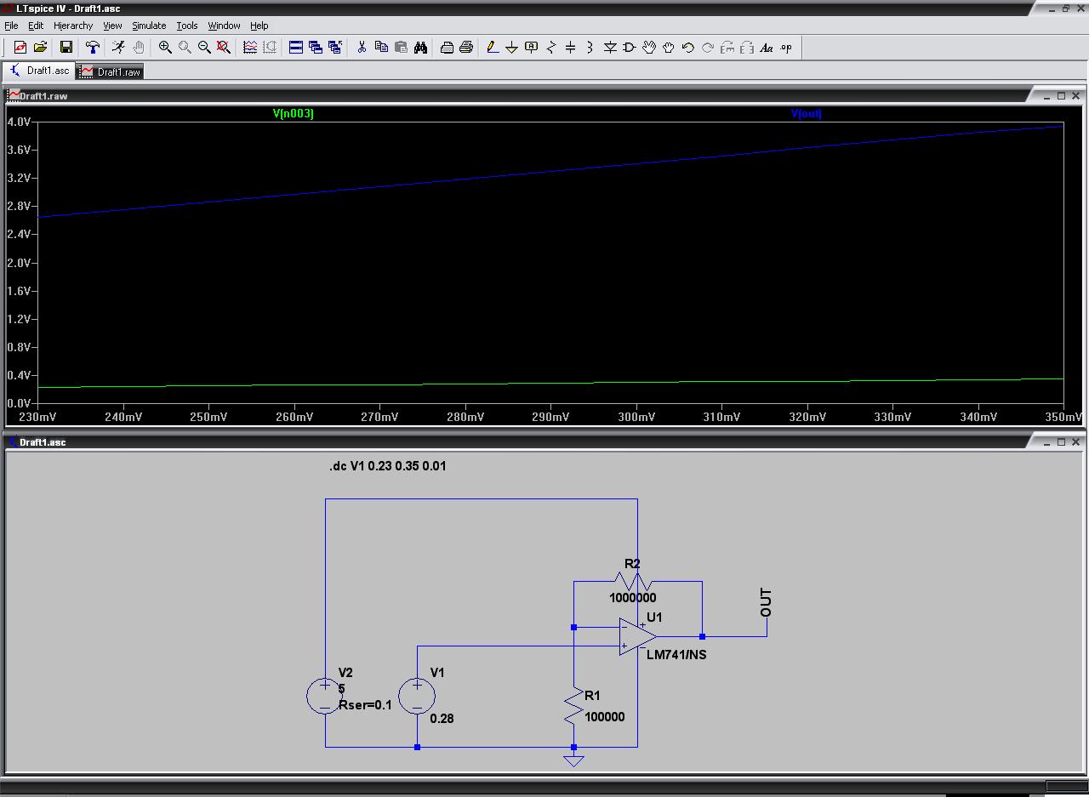Select the Draw Wire pencil tool
The width and height of the screenshot is (1089, 797).
coord(492,48)
